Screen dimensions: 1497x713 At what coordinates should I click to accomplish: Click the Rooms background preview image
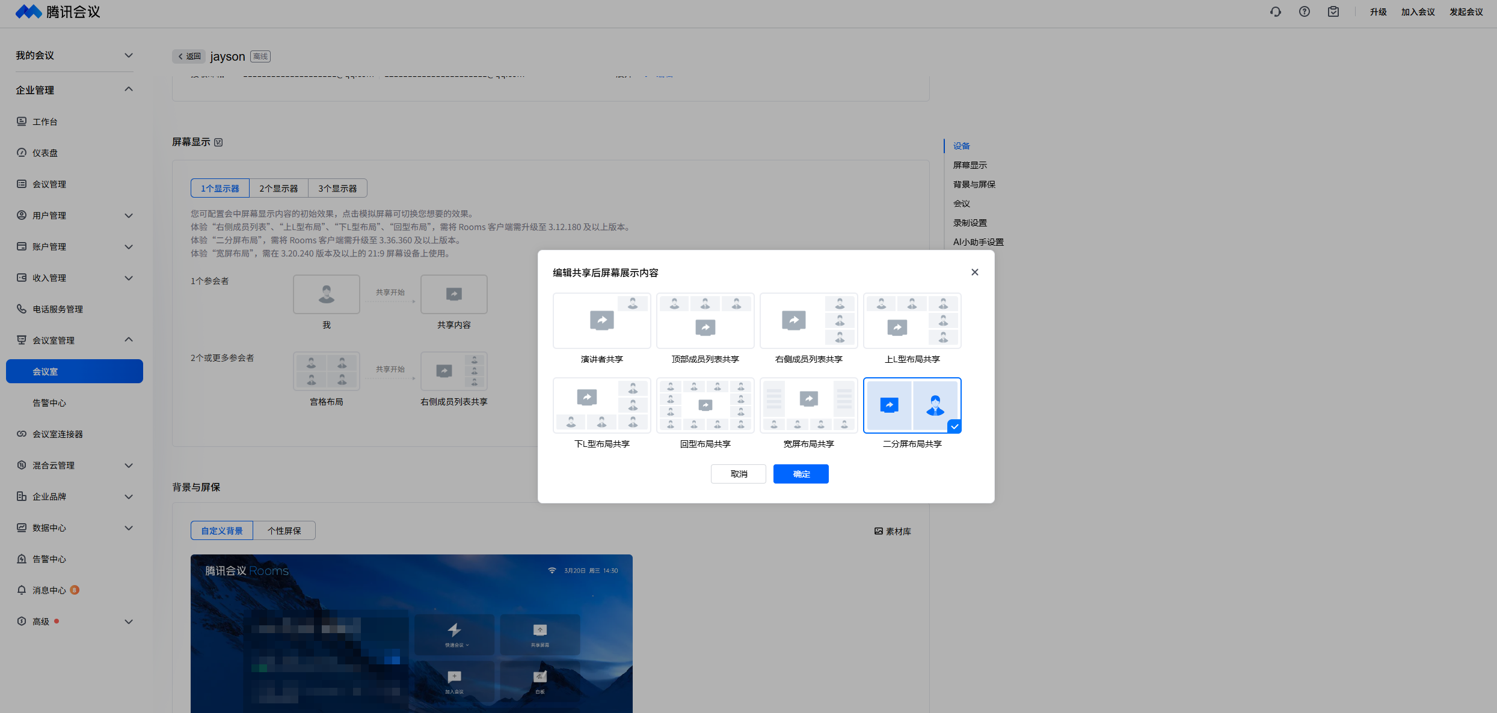point(411,634)
